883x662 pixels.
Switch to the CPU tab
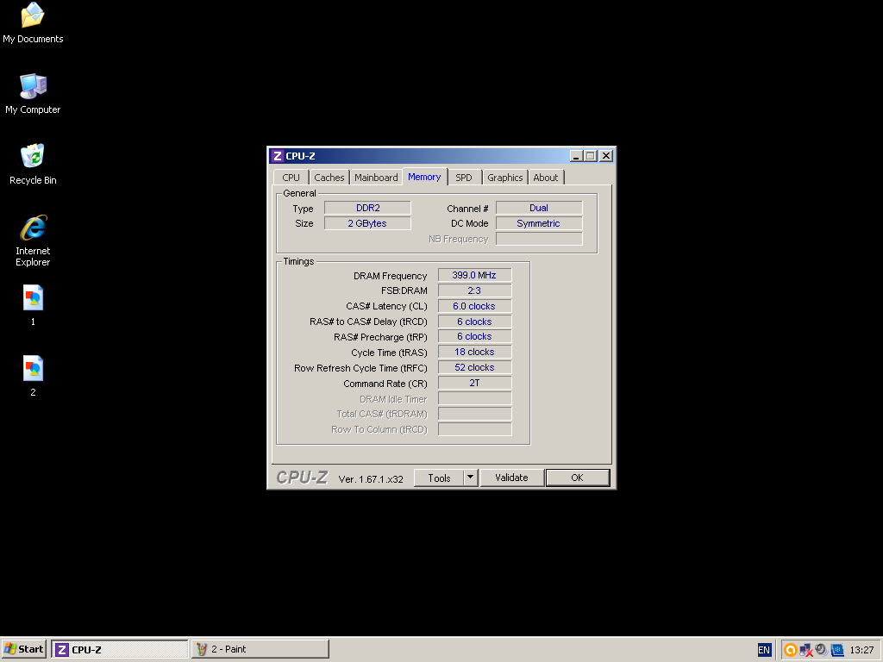pos(291,178)
